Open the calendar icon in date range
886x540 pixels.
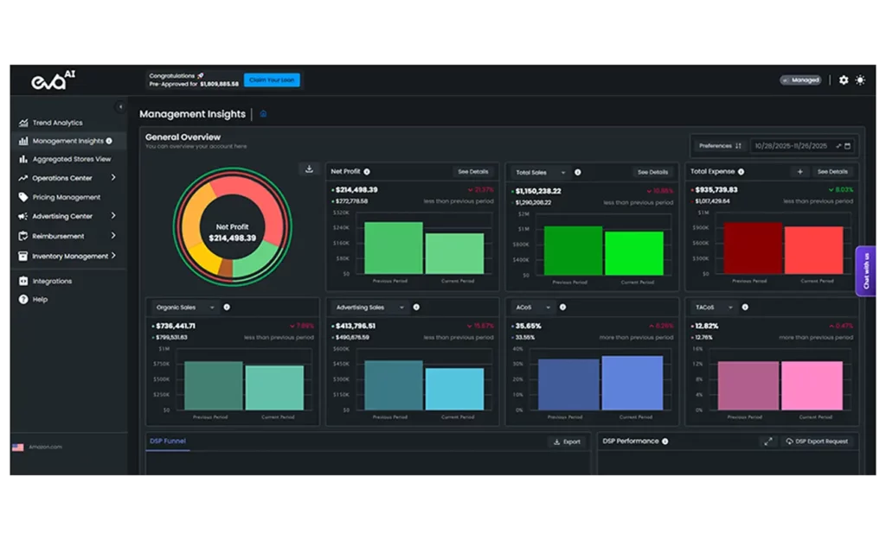coord(848,146)
